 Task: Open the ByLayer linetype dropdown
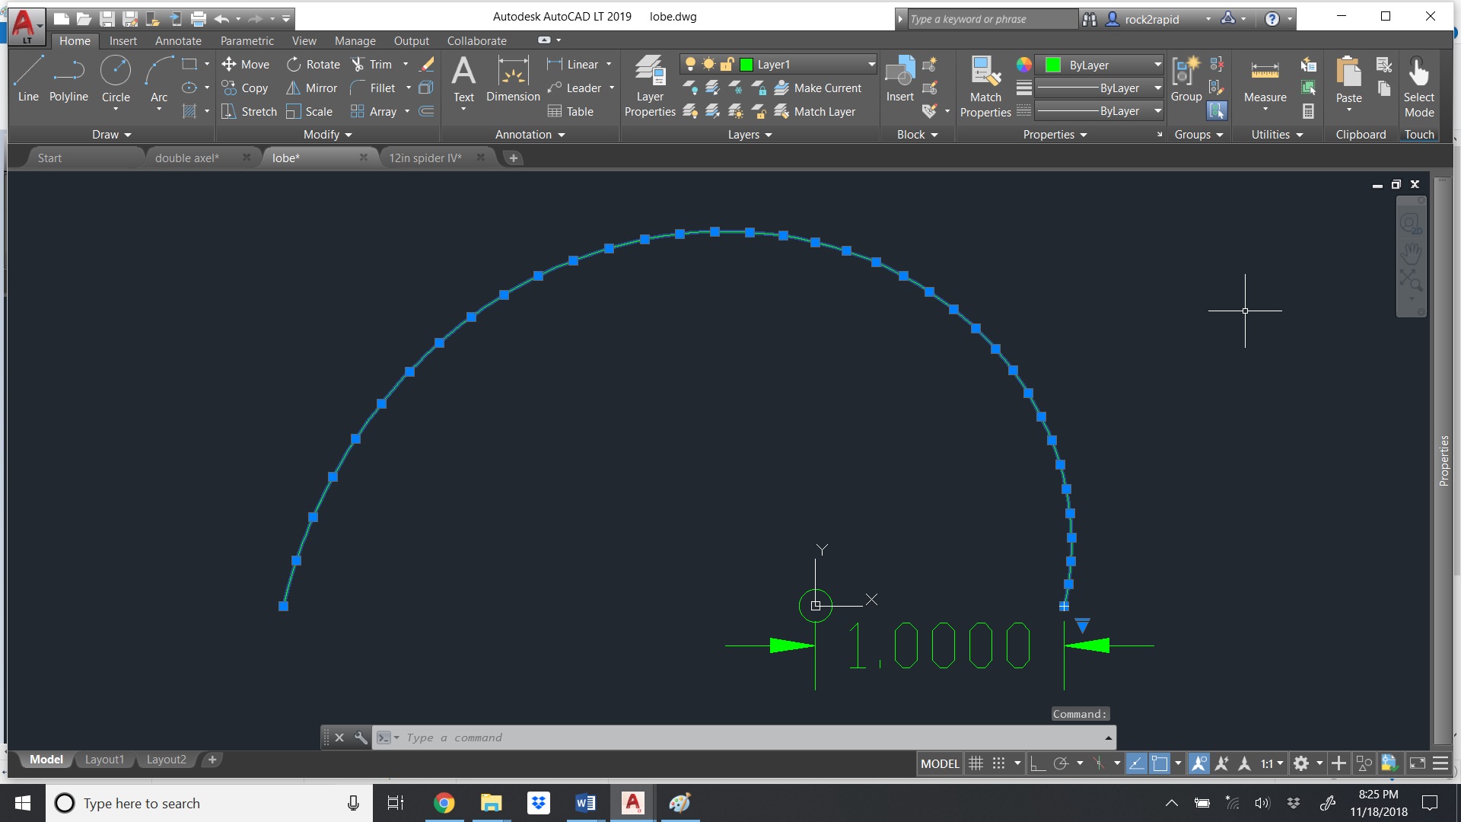point(1157,111)
